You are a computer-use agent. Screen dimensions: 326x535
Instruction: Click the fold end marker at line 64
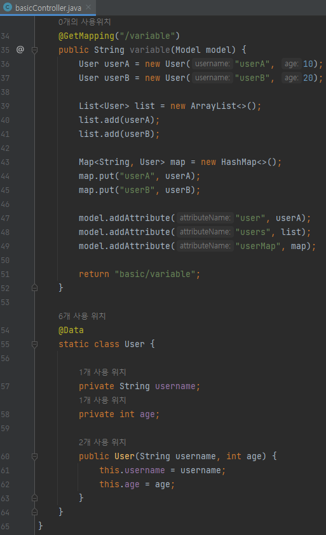[34, 513]
